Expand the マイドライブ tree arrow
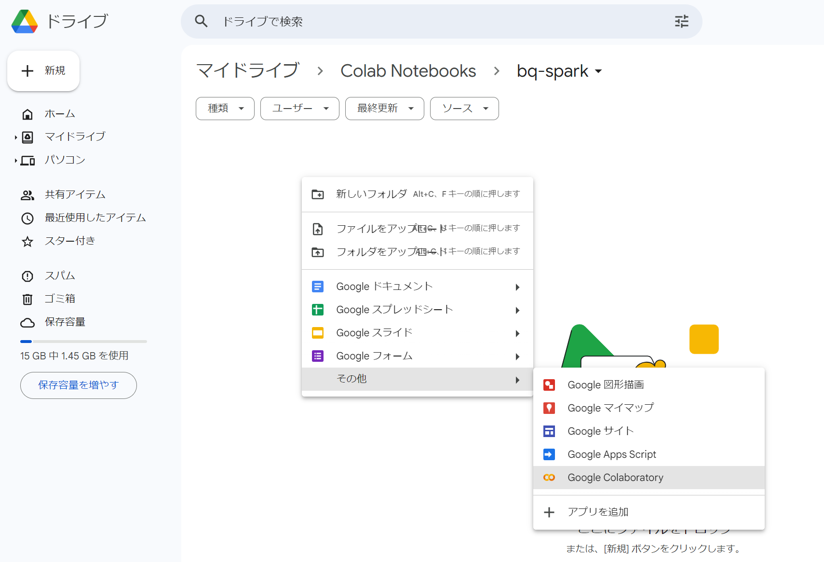The image size is (824, 562). tap(15, 137)
